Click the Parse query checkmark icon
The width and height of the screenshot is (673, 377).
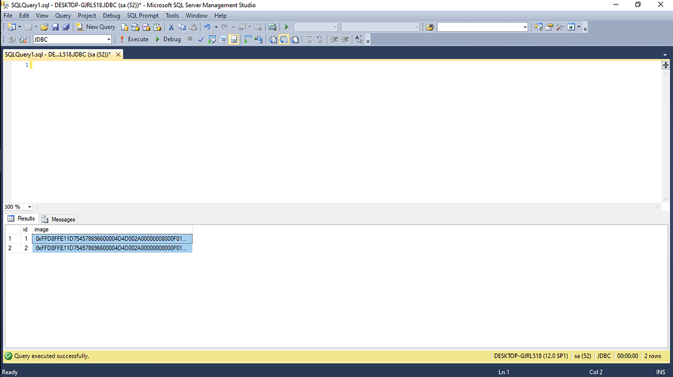(201, 39)
